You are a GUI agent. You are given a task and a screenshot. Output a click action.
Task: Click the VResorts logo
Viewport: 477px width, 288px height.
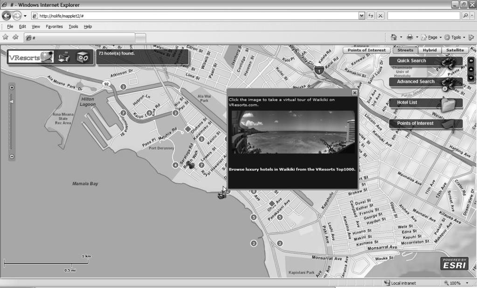coord(31,57)
